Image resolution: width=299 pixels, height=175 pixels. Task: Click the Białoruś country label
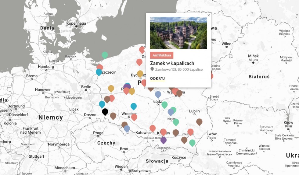[x=259, y=77]
